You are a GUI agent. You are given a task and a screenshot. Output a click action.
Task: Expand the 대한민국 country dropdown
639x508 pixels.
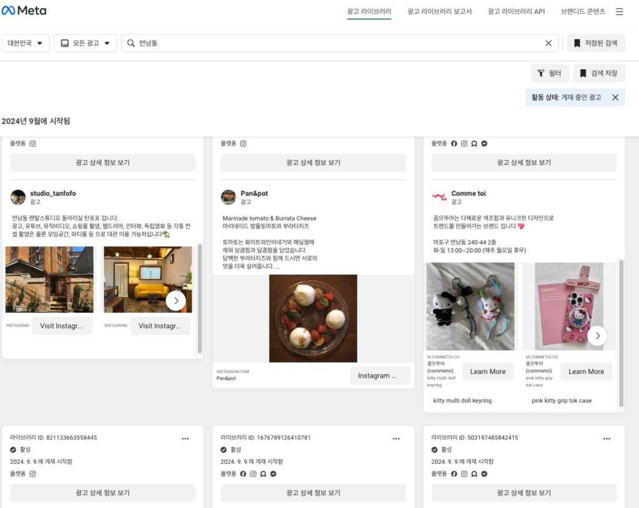pyautogui.click(x=25, y=43)
